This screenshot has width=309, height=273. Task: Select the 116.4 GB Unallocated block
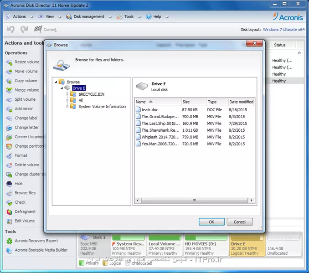284,245
